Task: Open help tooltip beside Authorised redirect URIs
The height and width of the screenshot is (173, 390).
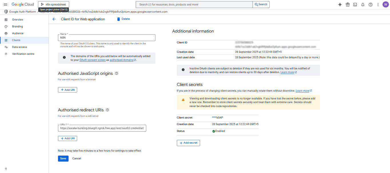Action: 108,110
